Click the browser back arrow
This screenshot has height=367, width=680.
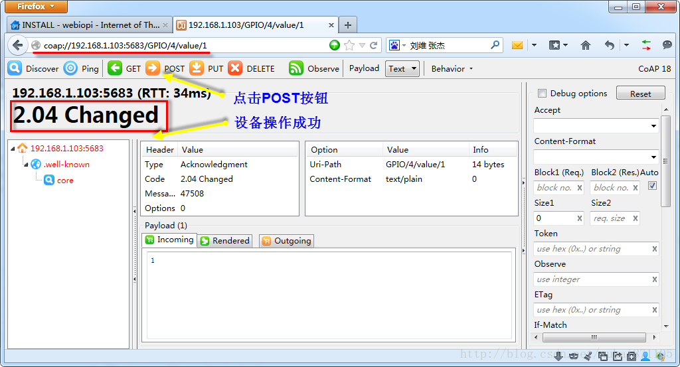click(17, 45)
